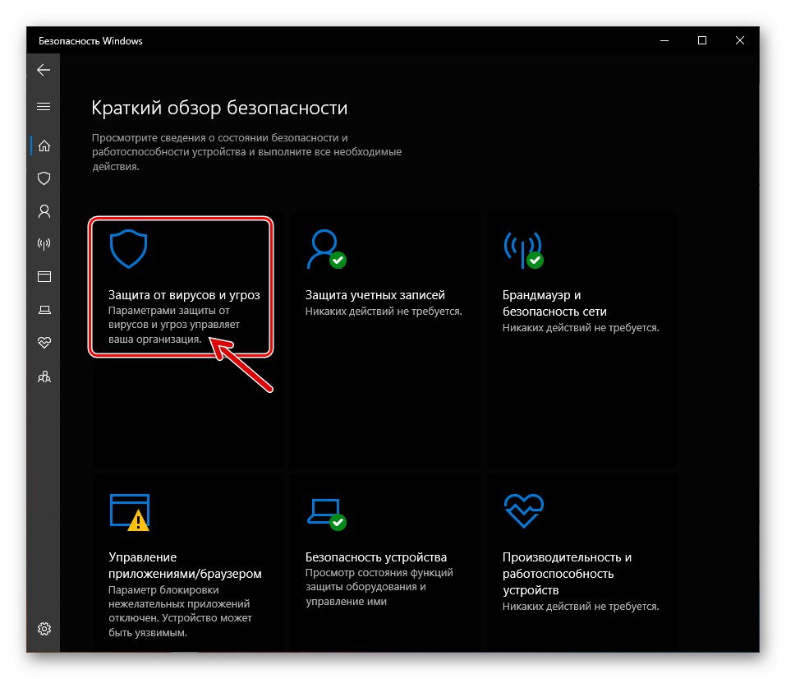The height and width of the screenshot is (679, 786).
Task: Click text Параметр блокировки нежелательных приложений
Action: [x=180, y=611]
